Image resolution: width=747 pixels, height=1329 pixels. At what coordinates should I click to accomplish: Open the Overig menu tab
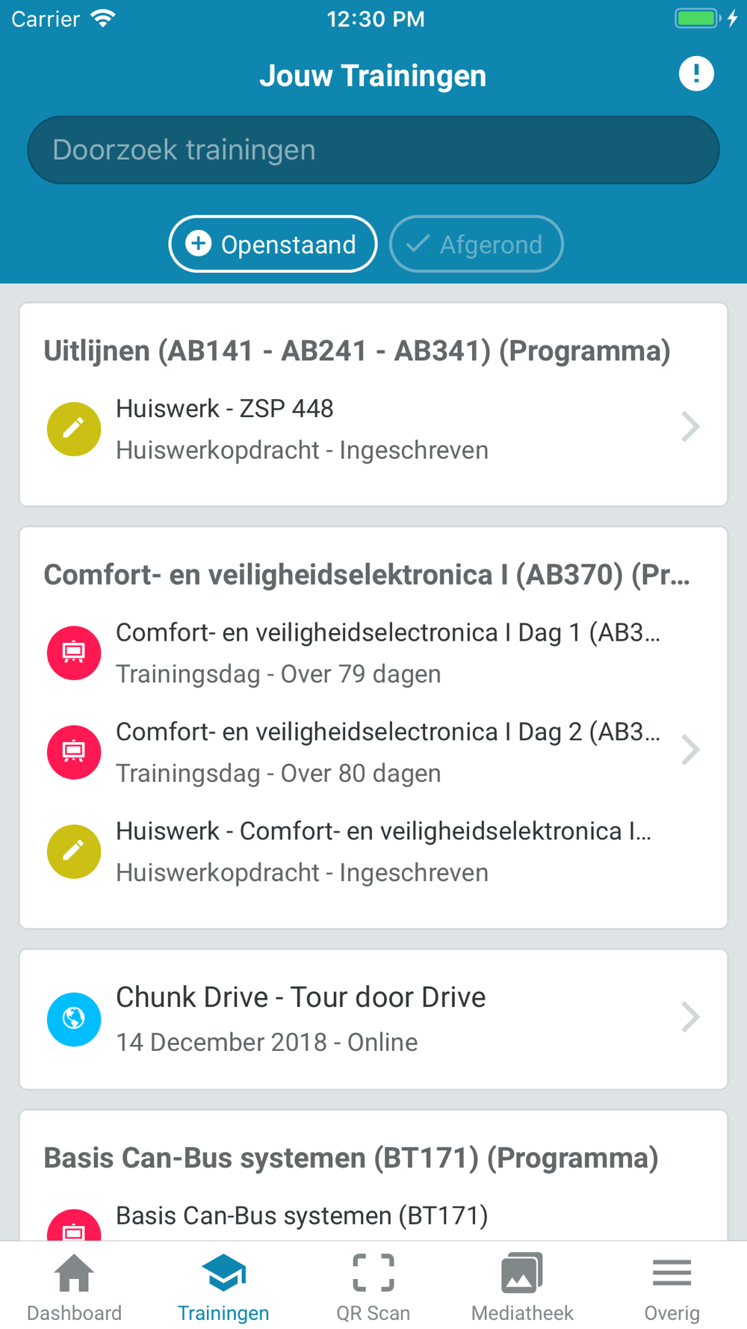pos(672,1287)
